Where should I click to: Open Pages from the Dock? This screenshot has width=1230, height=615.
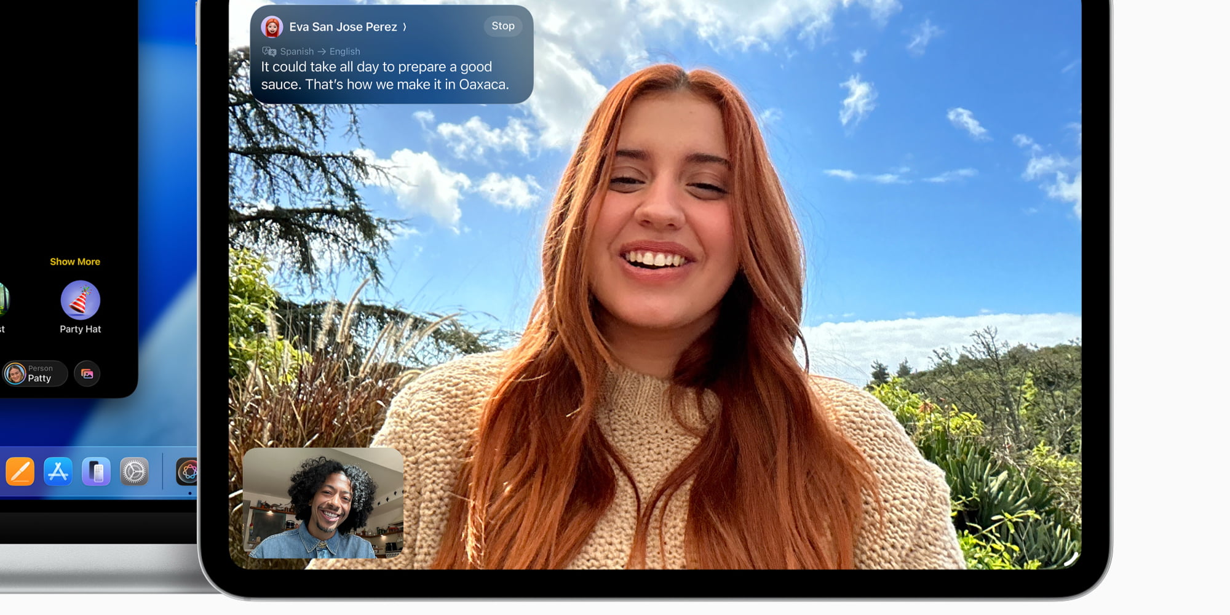click(x=20, y=472)
